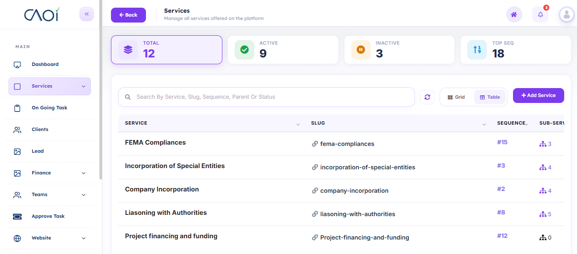Click sequence number #2
577x254 pixels.
(501, 189)
